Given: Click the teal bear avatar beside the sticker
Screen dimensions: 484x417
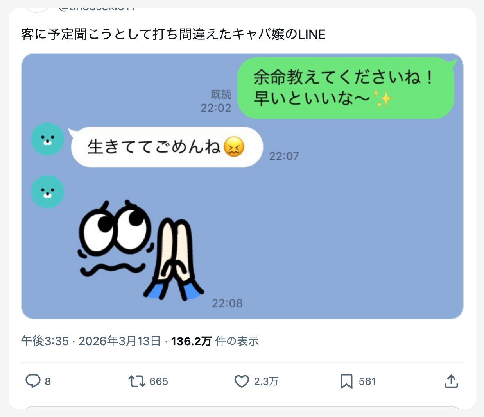Looking at the screenshot, I should [x=47, y=192].
